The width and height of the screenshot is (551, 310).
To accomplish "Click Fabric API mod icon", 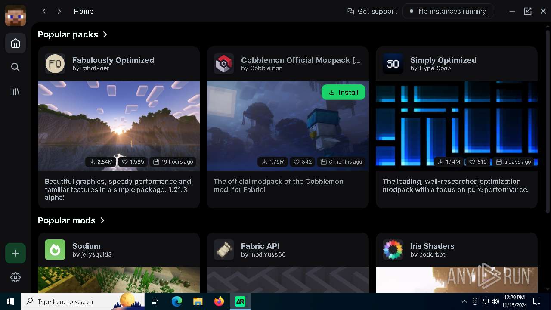I will [224, 250].
